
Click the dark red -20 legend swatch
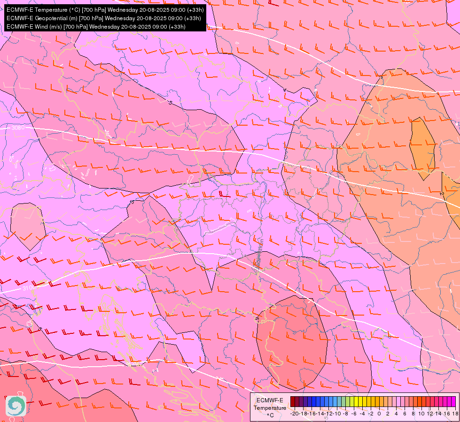click(293, 401)
